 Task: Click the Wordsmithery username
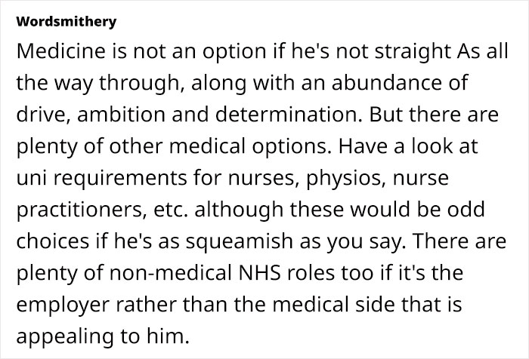pos(66,21)
